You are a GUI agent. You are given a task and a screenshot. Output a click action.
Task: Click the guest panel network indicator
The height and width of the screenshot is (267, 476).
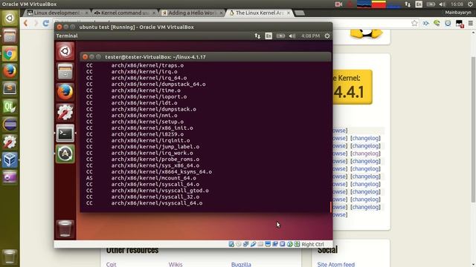[257, 36]
